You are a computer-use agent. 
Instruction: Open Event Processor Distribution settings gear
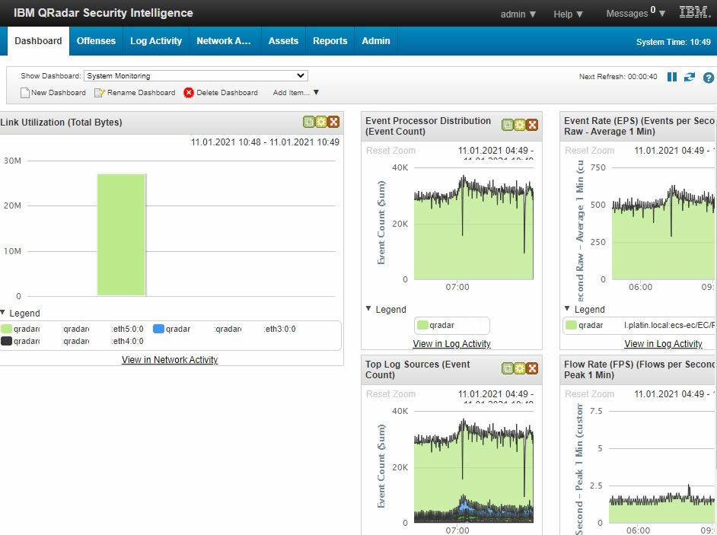click(519, 125)
